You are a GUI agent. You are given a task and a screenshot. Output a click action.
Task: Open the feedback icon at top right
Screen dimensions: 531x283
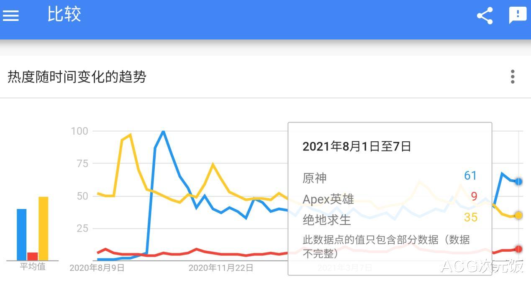pyautogui.click(x=518, y=15)
